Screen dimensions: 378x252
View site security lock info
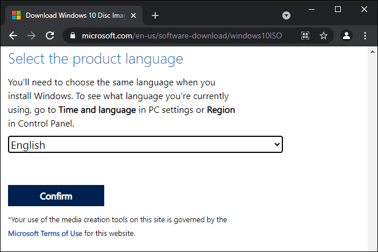(73, 36)
